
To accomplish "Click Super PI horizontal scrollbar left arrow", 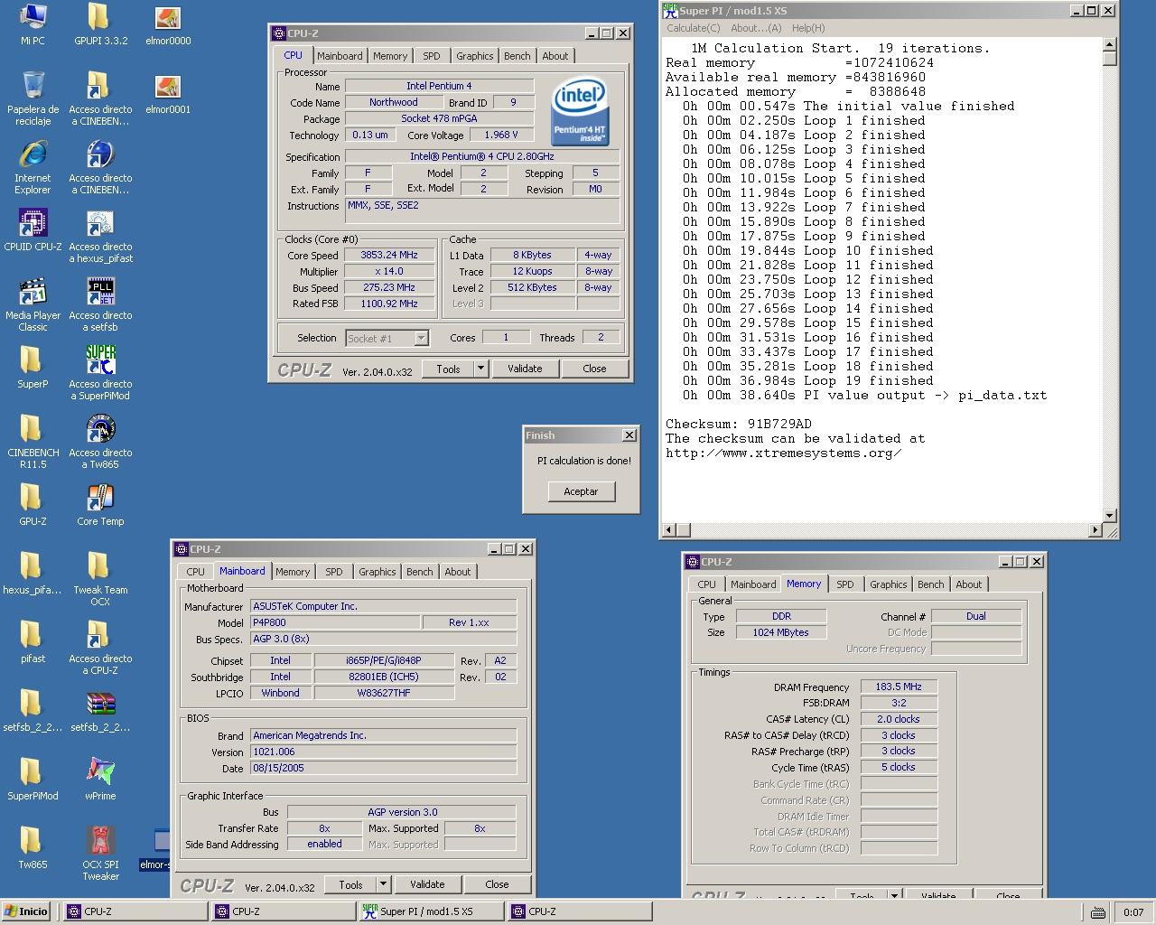I will click(669, 530).
